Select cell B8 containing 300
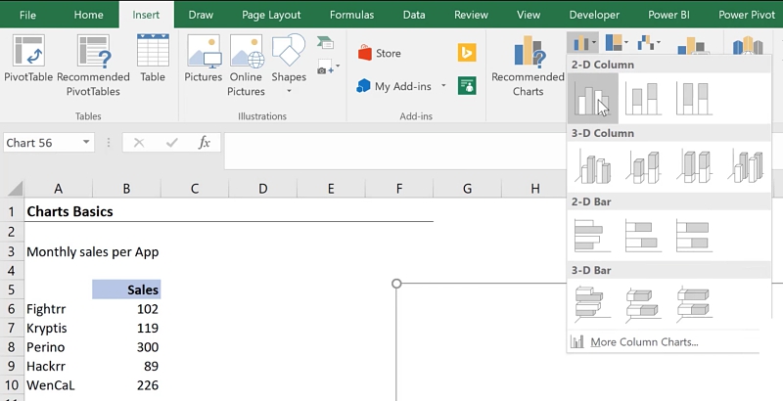The image size is (783, 401). tap(126, 347)
